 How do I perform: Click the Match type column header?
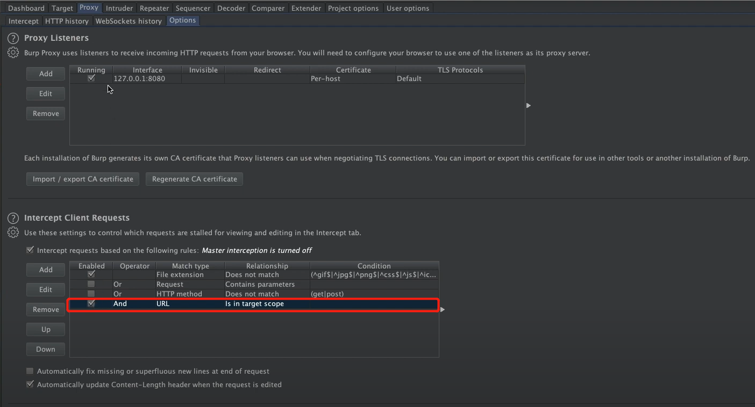point(190,266)
